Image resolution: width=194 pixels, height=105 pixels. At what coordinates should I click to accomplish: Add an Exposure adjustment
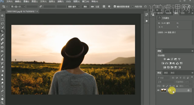pos(176,59)
